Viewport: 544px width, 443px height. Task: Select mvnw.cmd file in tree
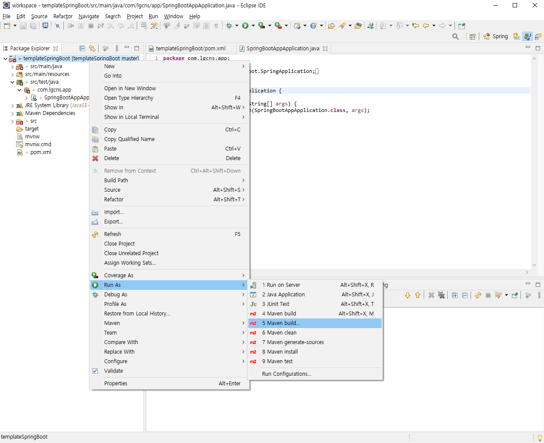(x=38, y=144)
